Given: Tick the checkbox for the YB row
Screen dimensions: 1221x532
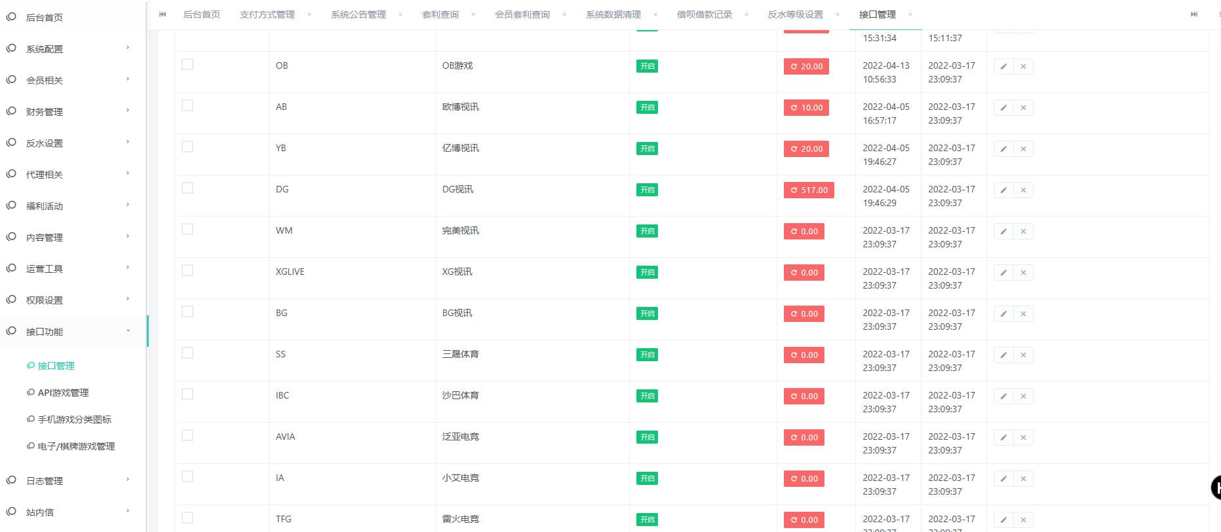Looking at the screenshot, I should pyautogui.click(x=187, y=147).
